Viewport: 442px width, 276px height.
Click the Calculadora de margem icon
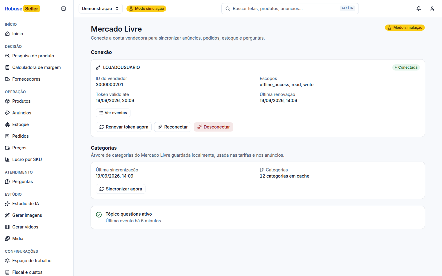(7, 67)
